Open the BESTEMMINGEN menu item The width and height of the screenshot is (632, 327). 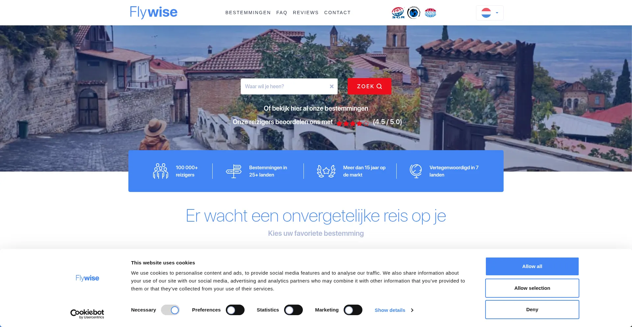point(248,13)
